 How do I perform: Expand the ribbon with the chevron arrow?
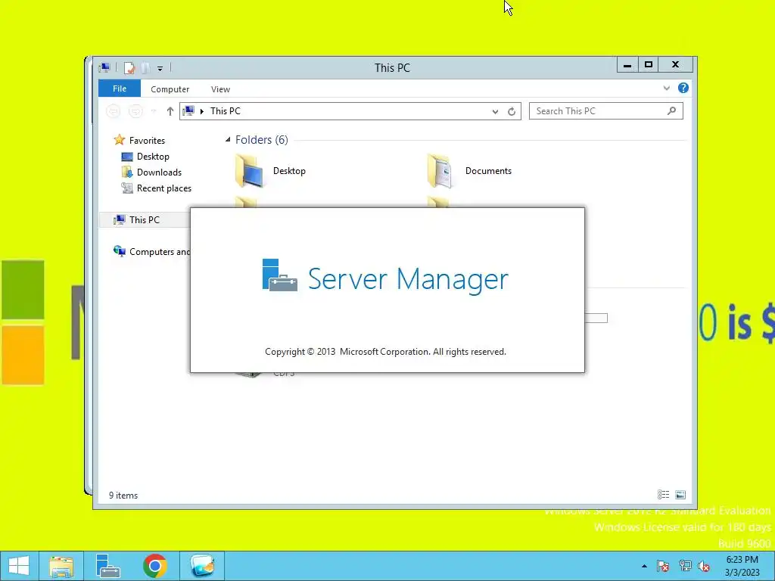coord(667,89)
